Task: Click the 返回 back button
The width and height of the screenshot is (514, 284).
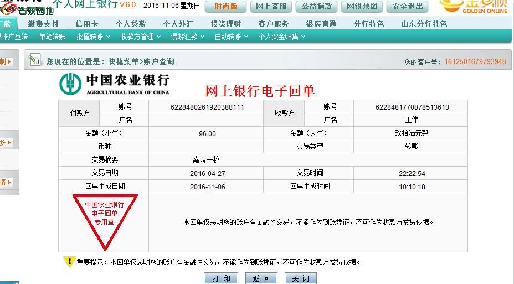Action: click(x=261, y=278)
